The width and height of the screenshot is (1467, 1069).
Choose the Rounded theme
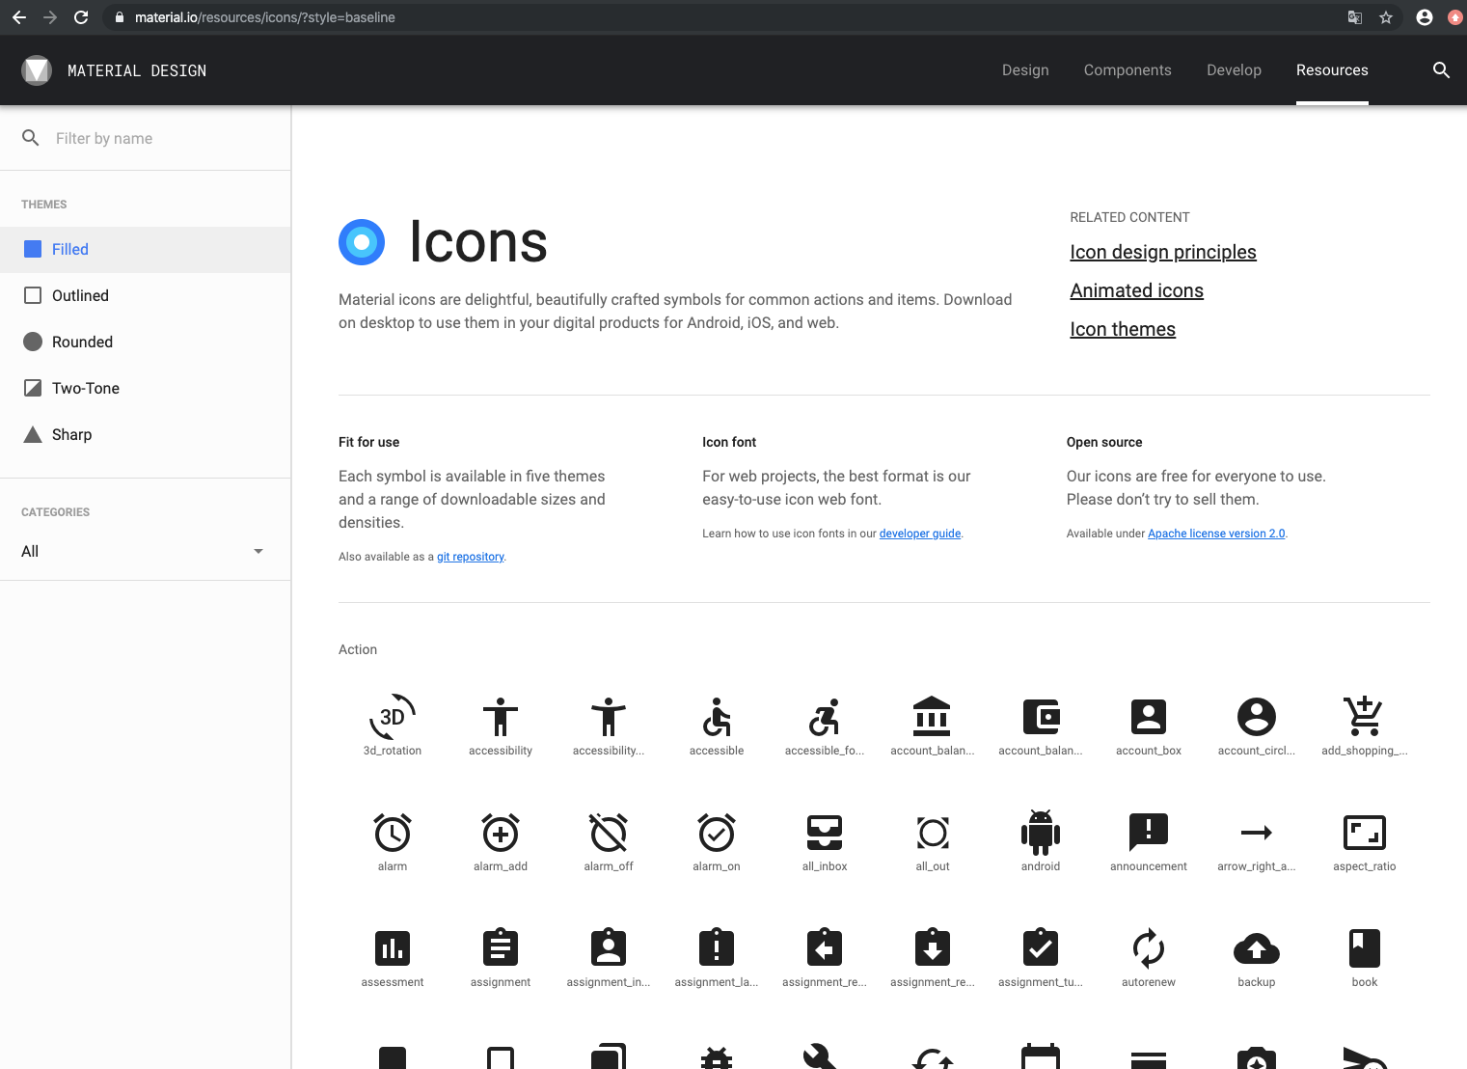pyautogui.click(x=145, y=343)
